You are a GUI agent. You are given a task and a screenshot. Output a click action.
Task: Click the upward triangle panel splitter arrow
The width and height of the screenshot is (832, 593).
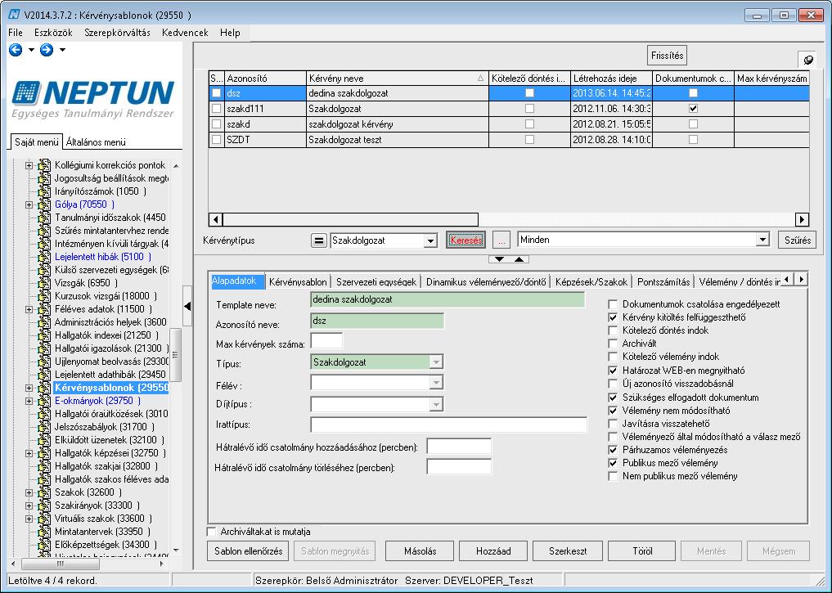(x=519, y=259)
